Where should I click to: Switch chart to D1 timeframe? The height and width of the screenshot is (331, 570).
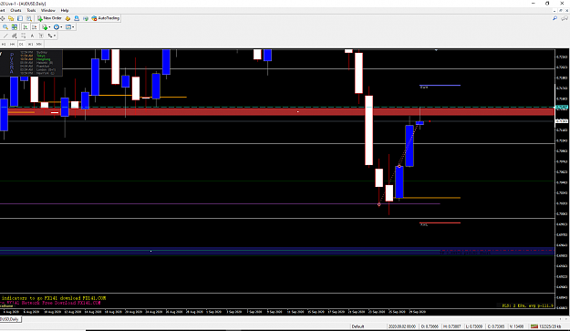tap(21, 44)
